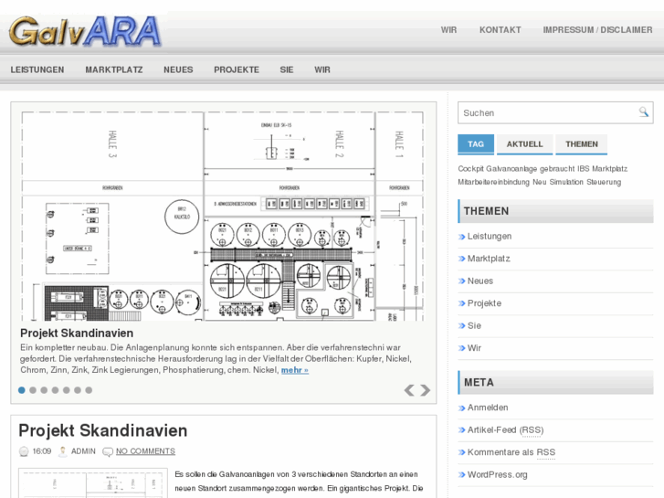Select the seventh slider dot
This screenshot has height=498, width=664.
(89, 390)
